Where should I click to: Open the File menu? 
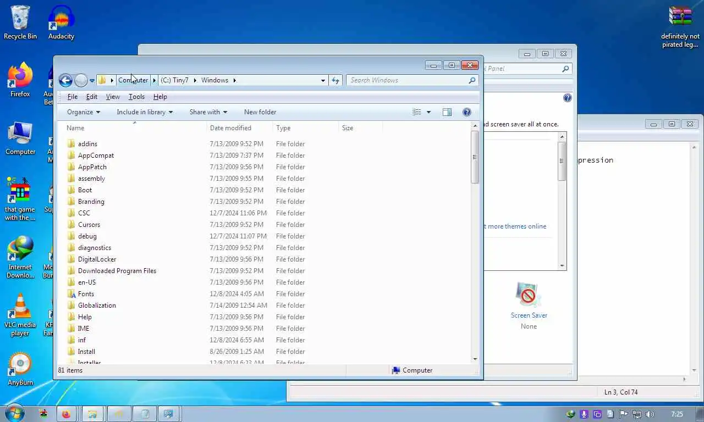click(x=72, y=97)
